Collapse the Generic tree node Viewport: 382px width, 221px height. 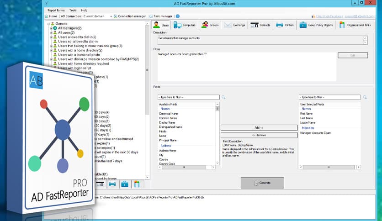tap(48, 24)
